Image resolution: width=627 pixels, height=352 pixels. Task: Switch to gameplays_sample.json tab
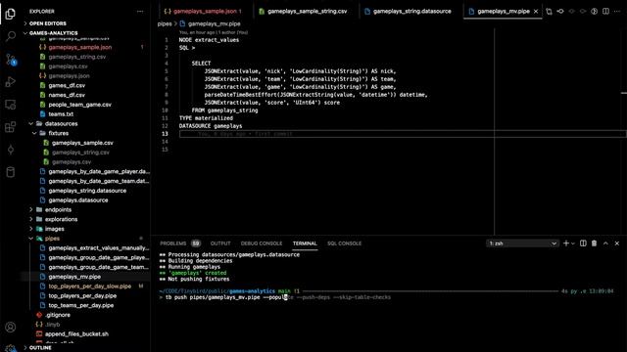click(x=206, y=12)
